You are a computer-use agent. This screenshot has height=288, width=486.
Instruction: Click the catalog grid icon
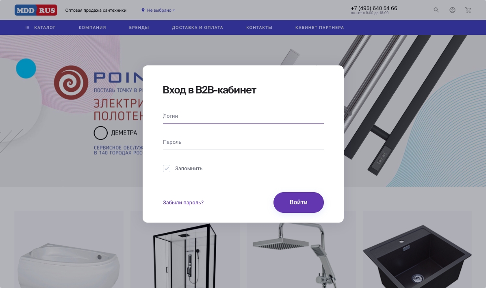pos(27,28)
